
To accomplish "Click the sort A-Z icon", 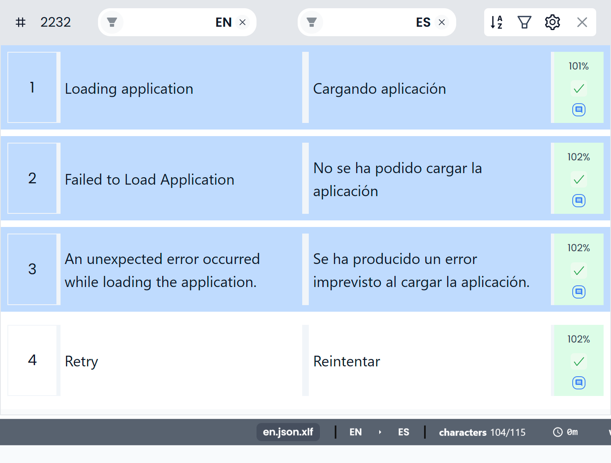I will pos(497,22).
